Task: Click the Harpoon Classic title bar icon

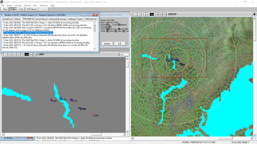Action: click(x=2, y=2)
